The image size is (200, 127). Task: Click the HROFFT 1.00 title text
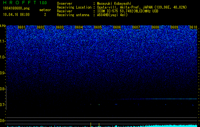[25, 3]
